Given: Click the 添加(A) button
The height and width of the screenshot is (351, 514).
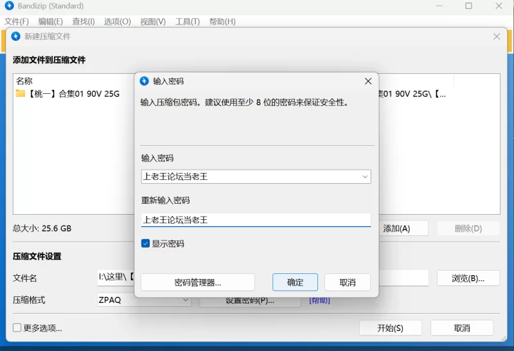Looking at the screenshot, I should pos(403,228).
